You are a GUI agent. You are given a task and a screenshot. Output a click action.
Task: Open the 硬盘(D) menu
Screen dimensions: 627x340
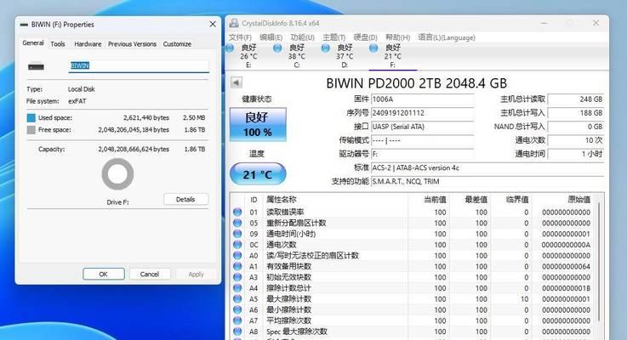tap(366, 37)
